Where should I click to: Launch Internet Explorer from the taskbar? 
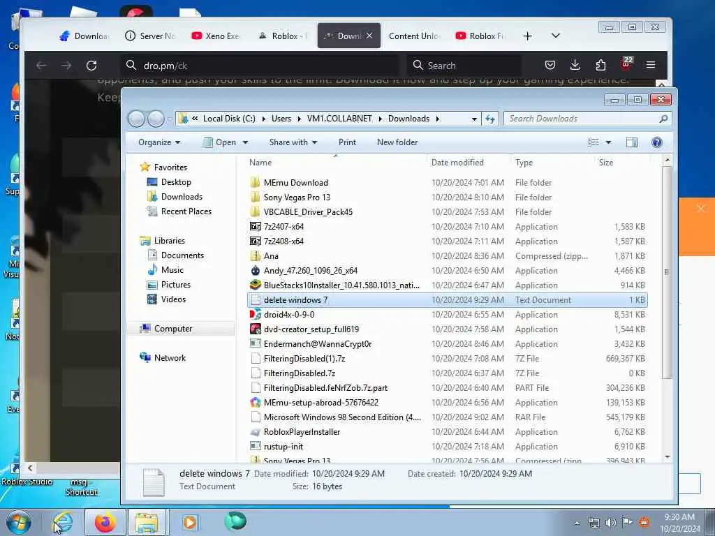[63, 522]
